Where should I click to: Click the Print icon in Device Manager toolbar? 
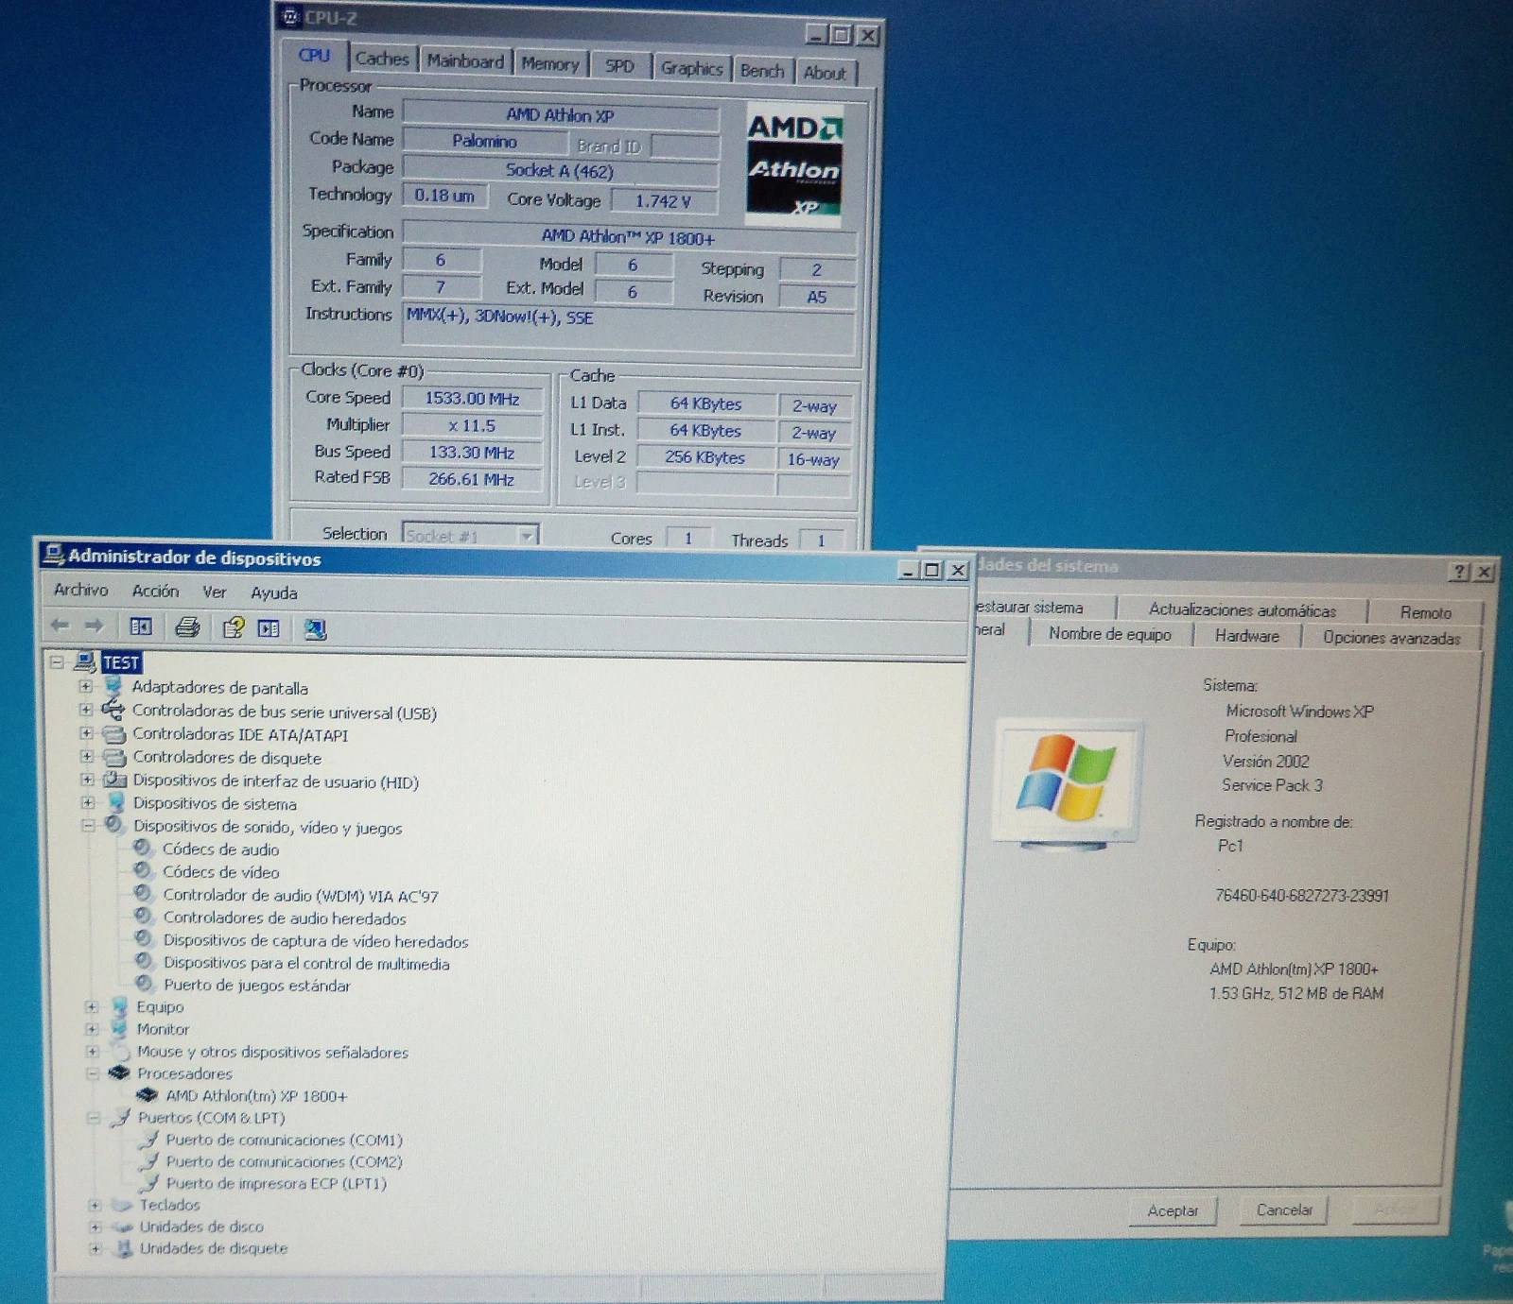click(187, 626)
